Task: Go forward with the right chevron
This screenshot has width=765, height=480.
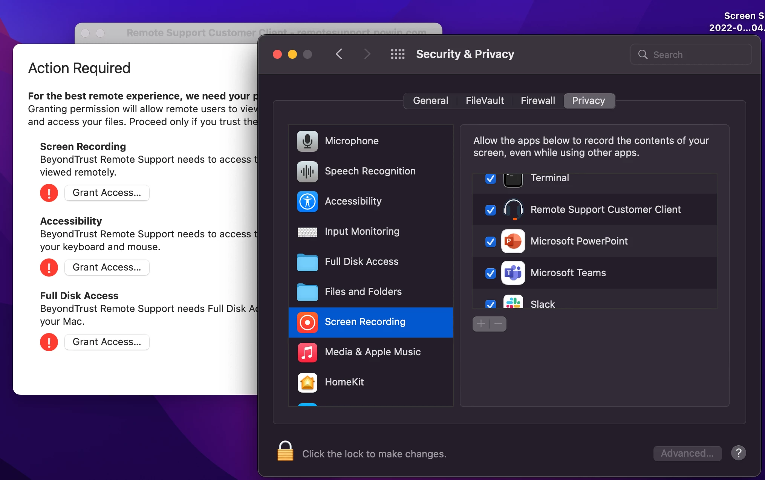Action: click(x=367, y=54)
